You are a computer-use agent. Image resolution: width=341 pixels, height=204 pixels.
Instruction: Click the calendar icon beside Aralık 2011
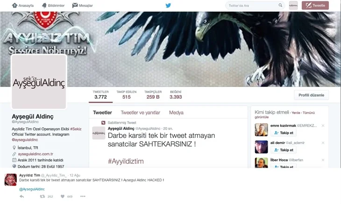click(14, 160)
